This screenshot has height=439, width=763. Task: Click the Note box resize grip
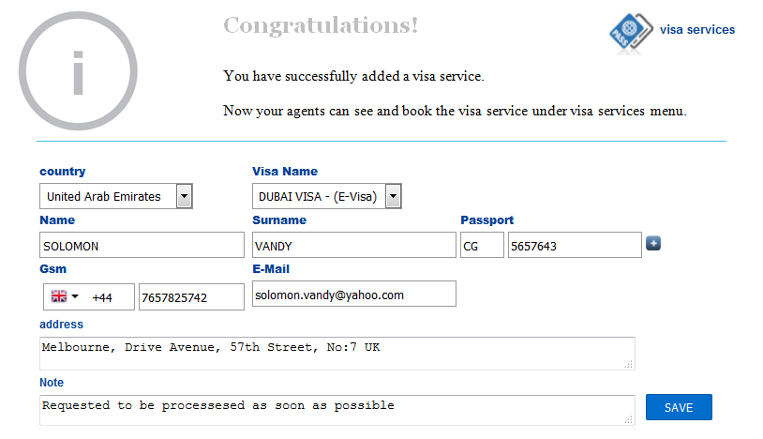coord(629,419)
